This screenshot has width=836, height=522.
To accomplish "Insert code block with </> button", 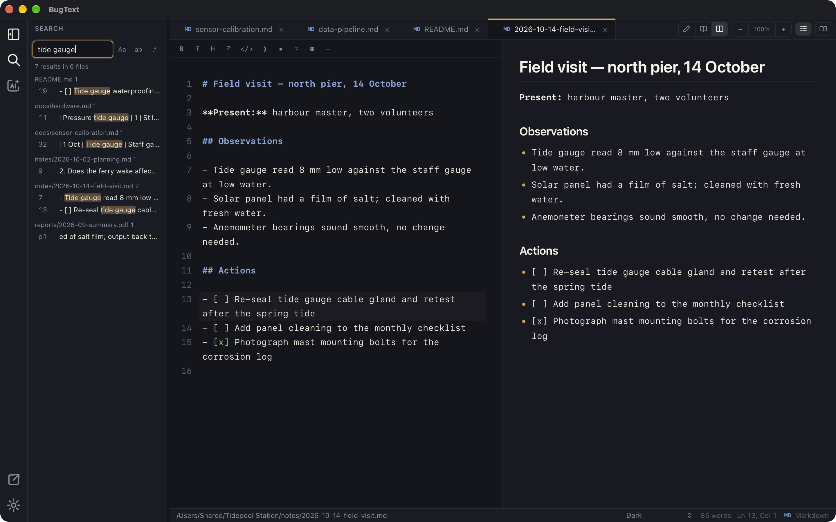I will pyautogui.click(x=247, y=49).
